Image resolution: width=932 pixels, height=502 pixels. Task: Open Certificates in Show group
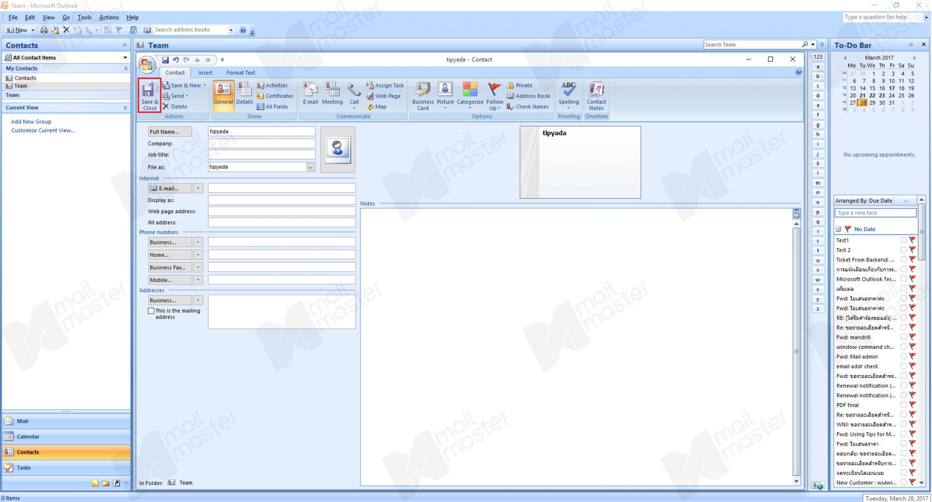(275, 96)
